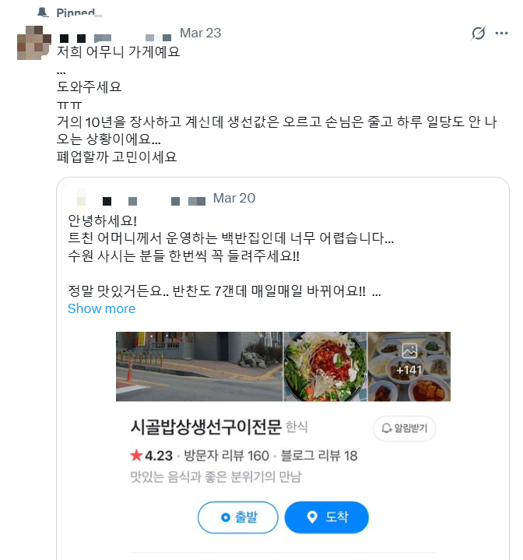523x560 pixels.
Task: Click the red star rating 4.23
Action: point(151,456)
